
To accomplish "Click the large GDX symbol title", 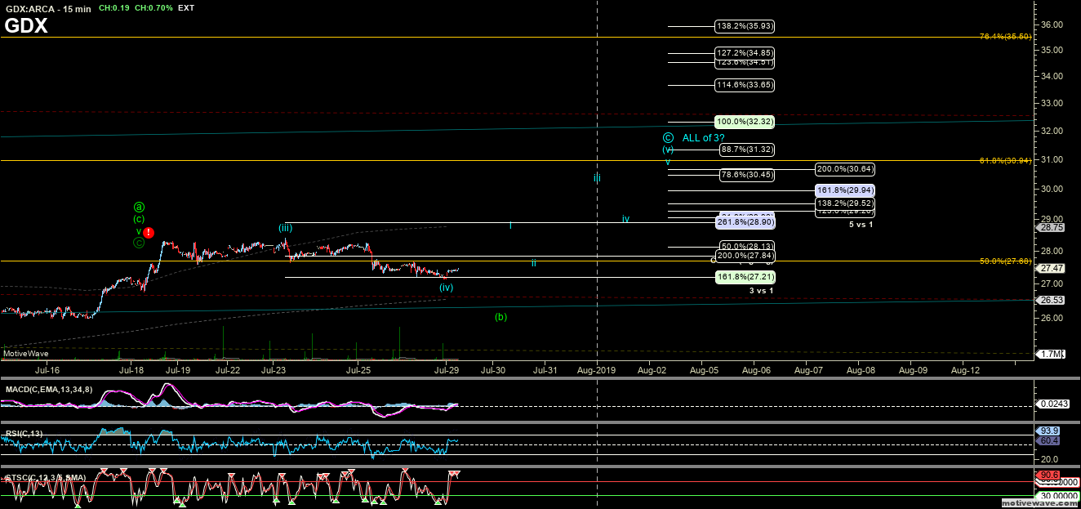I will coord(26,26).
